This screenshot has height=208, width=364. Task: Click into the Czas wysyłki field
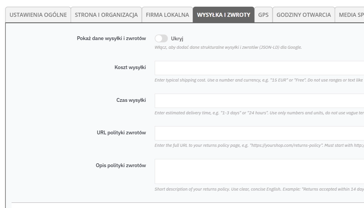click(259, 101)
